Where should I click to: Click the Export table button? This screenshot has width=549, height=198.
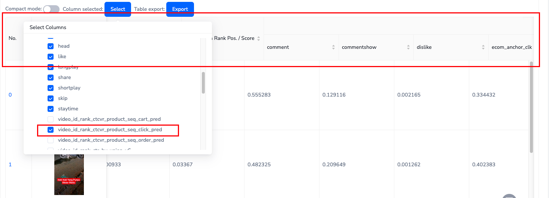pyautogui.click(x=180, y=9)
